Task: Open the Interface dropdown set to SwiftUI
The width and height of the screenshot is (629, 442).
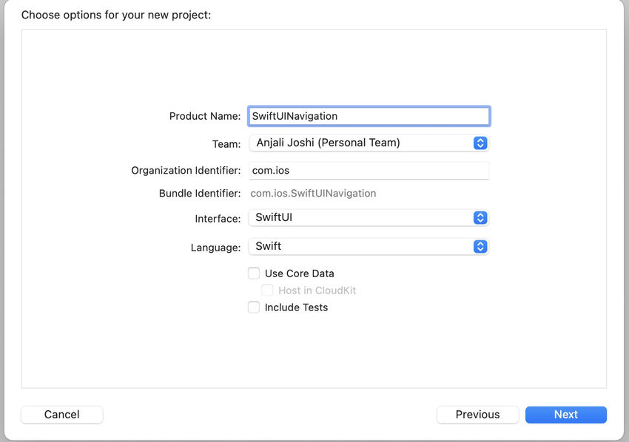Action: (x=369, y=217)
